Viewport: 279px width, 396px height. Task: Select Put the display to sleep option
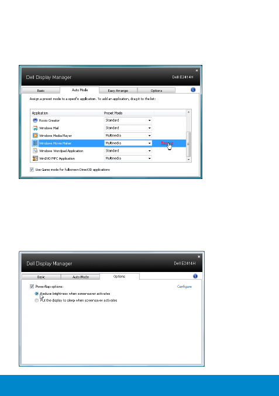[37, 301]
